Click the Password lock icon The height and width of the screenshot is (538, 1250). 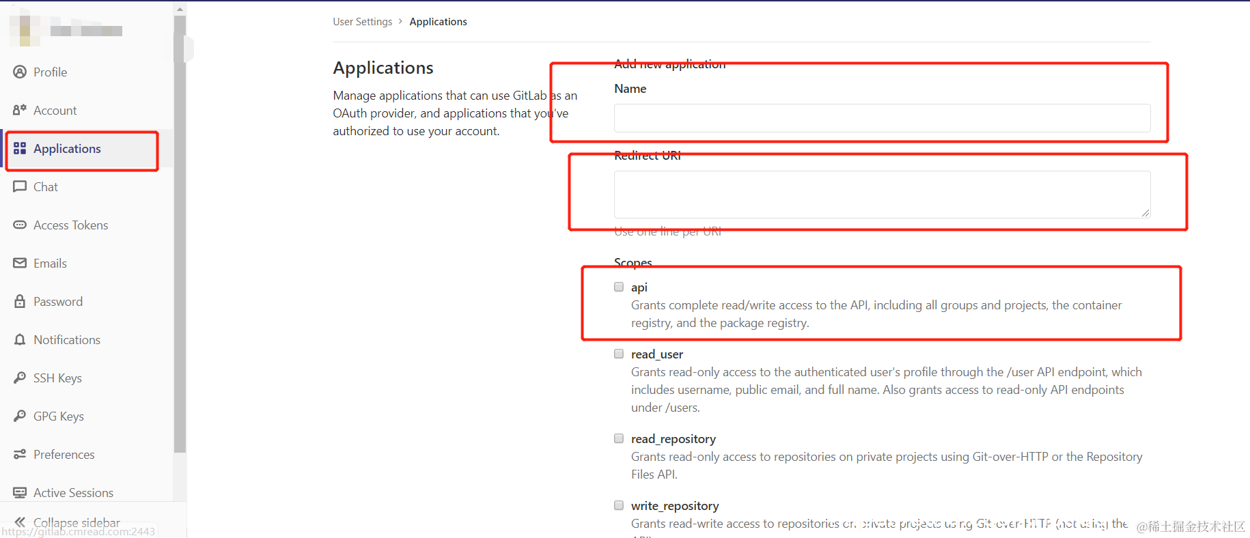(20, 301)
